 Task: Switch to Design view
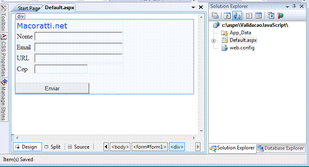pos(27,147)
